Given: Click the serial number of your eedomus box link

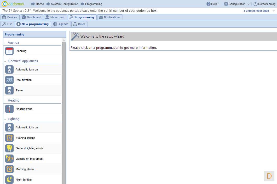Looking at the screenshot, I should (x=127, y=11).
